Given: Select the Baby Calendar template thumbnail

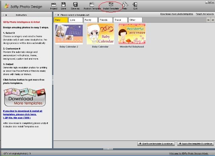Looking at the screenshot, I should click(100, 34).
